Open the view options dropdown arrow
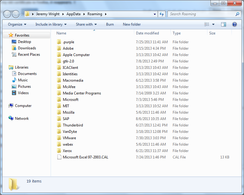 tap(213, 24)
